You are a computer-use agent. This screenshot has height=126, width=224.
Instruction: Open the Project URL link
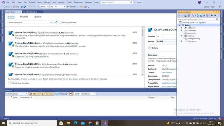(169, 83)
